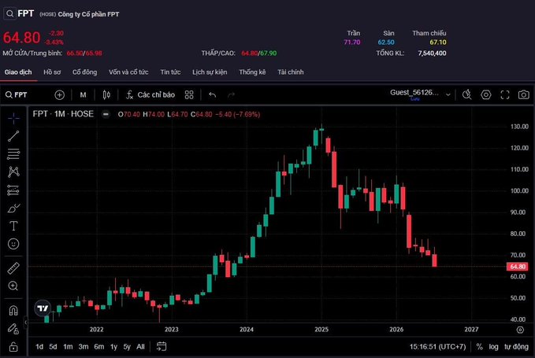This screenshot has width=535, height=358.
Task: Select the pattern drawing tool
Action: 13,172
